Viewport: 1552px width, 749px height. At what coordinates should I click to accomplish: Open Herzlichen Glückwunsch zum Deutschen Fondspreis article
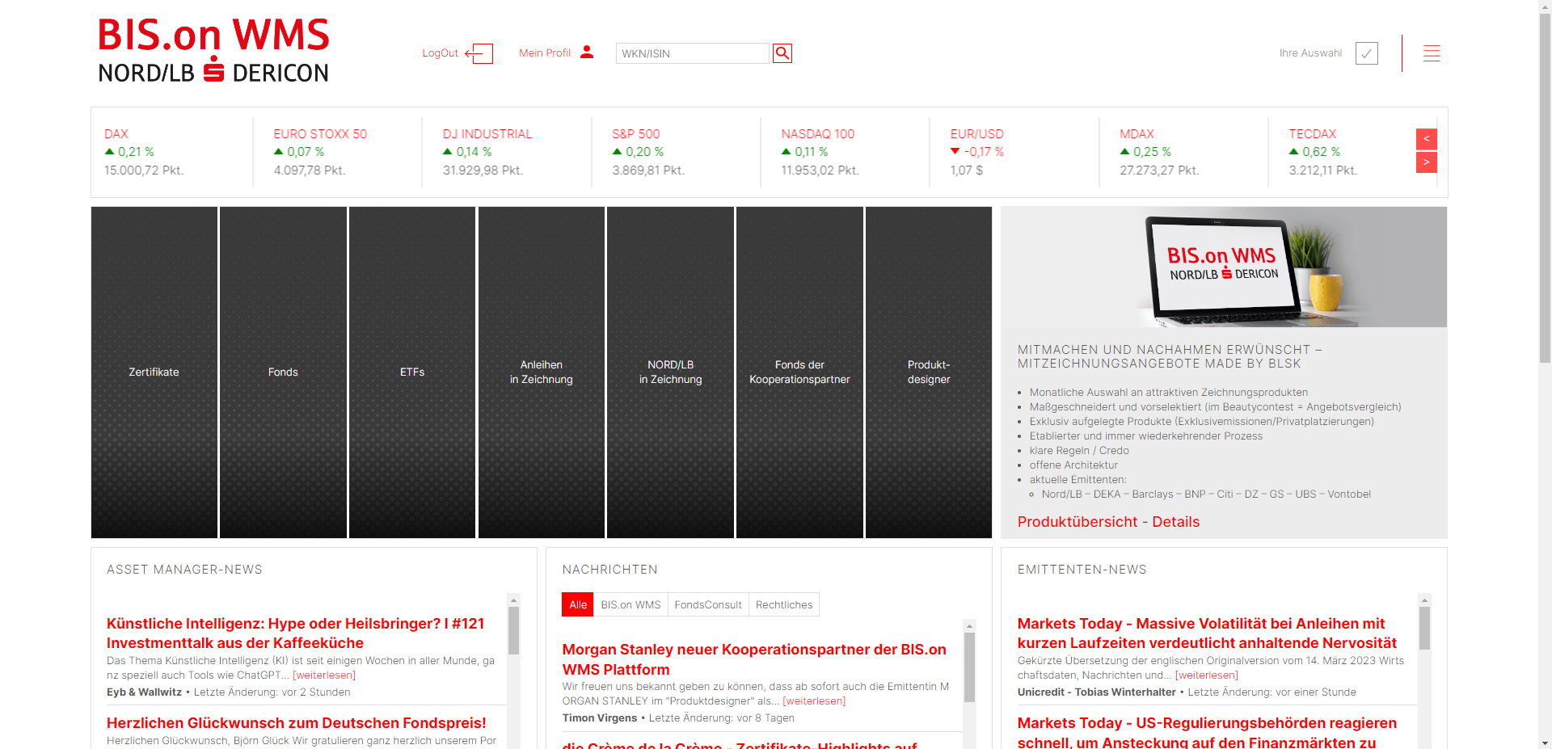click(297, 723)
